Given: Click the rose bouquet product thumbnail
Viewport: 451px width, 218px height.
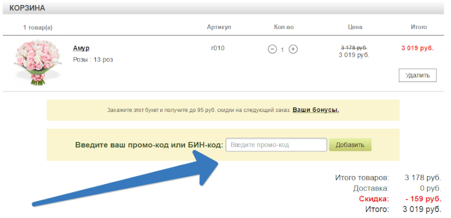Looking at the screenshot, I should point(34,63).
